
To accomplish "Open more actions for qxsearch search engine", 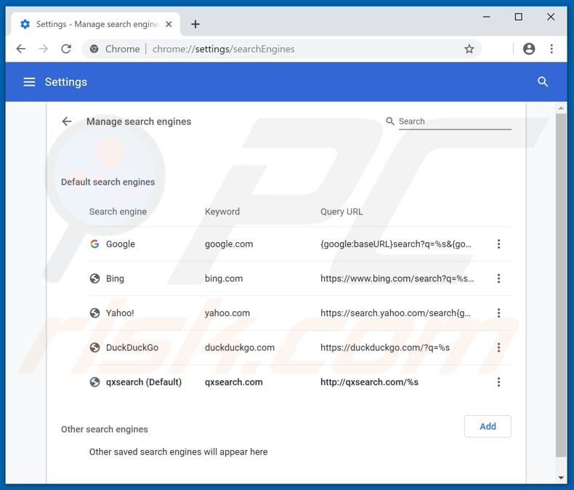I will point(498,382).
